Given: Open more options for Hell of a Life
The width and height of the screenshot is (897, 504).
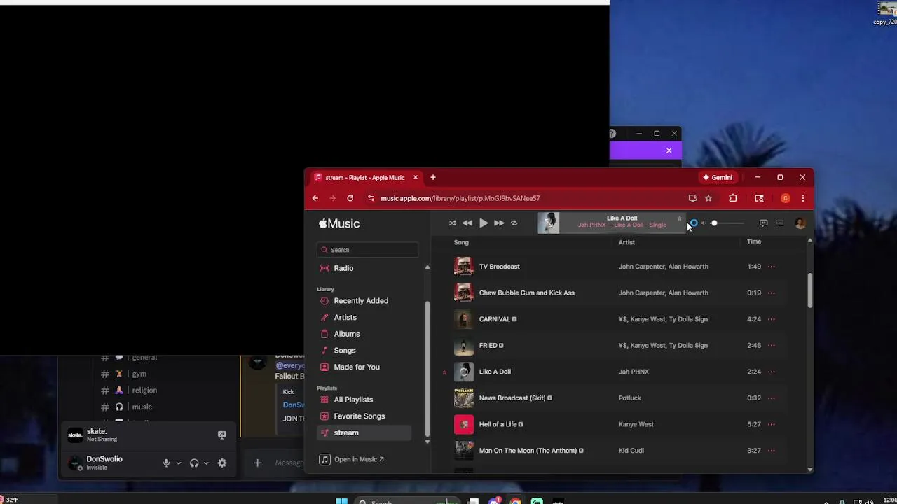Looking at the screenshot, I should [772, 424].
